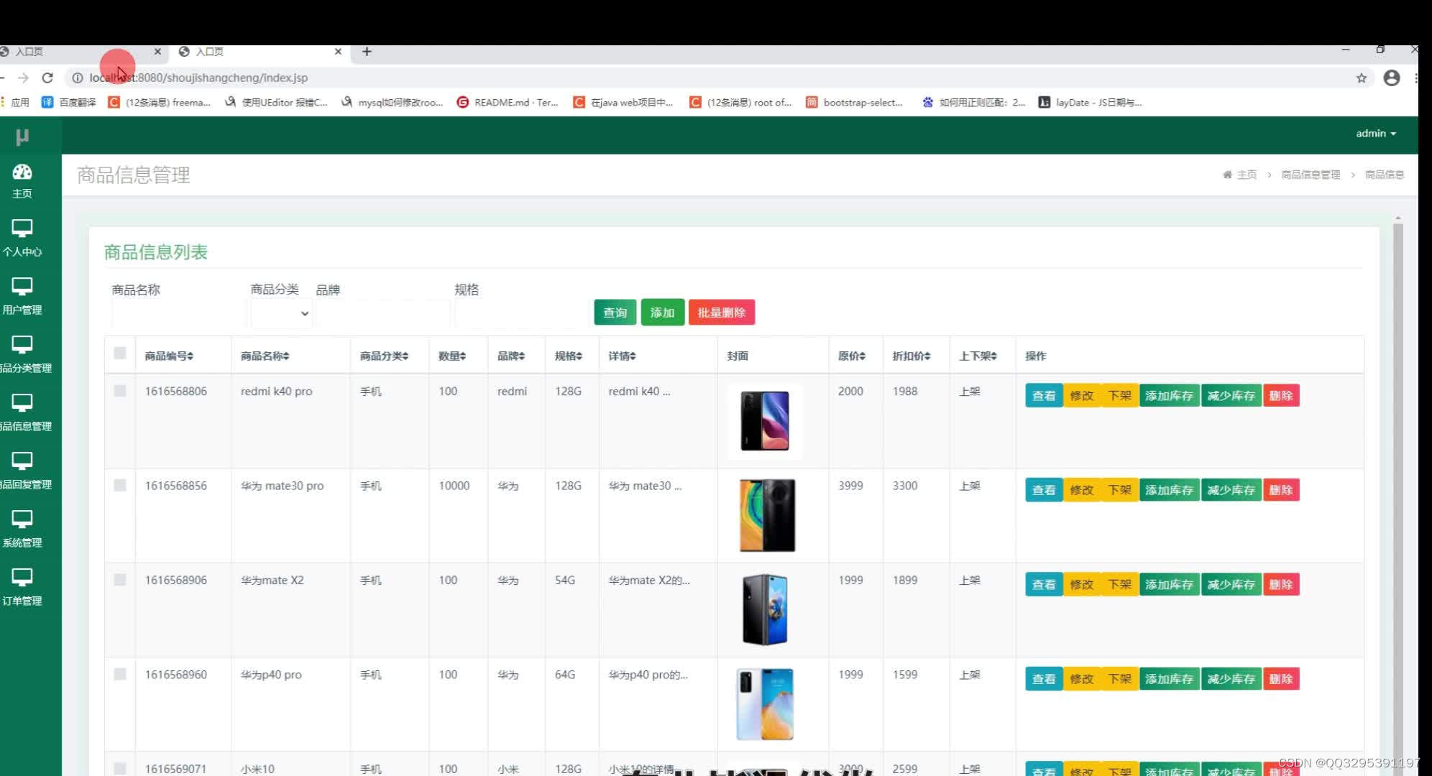This screenshot has height=776, width=1432.
Task: Click 添加库存 for 华为p40 pro
Action: click(1169, 679)
